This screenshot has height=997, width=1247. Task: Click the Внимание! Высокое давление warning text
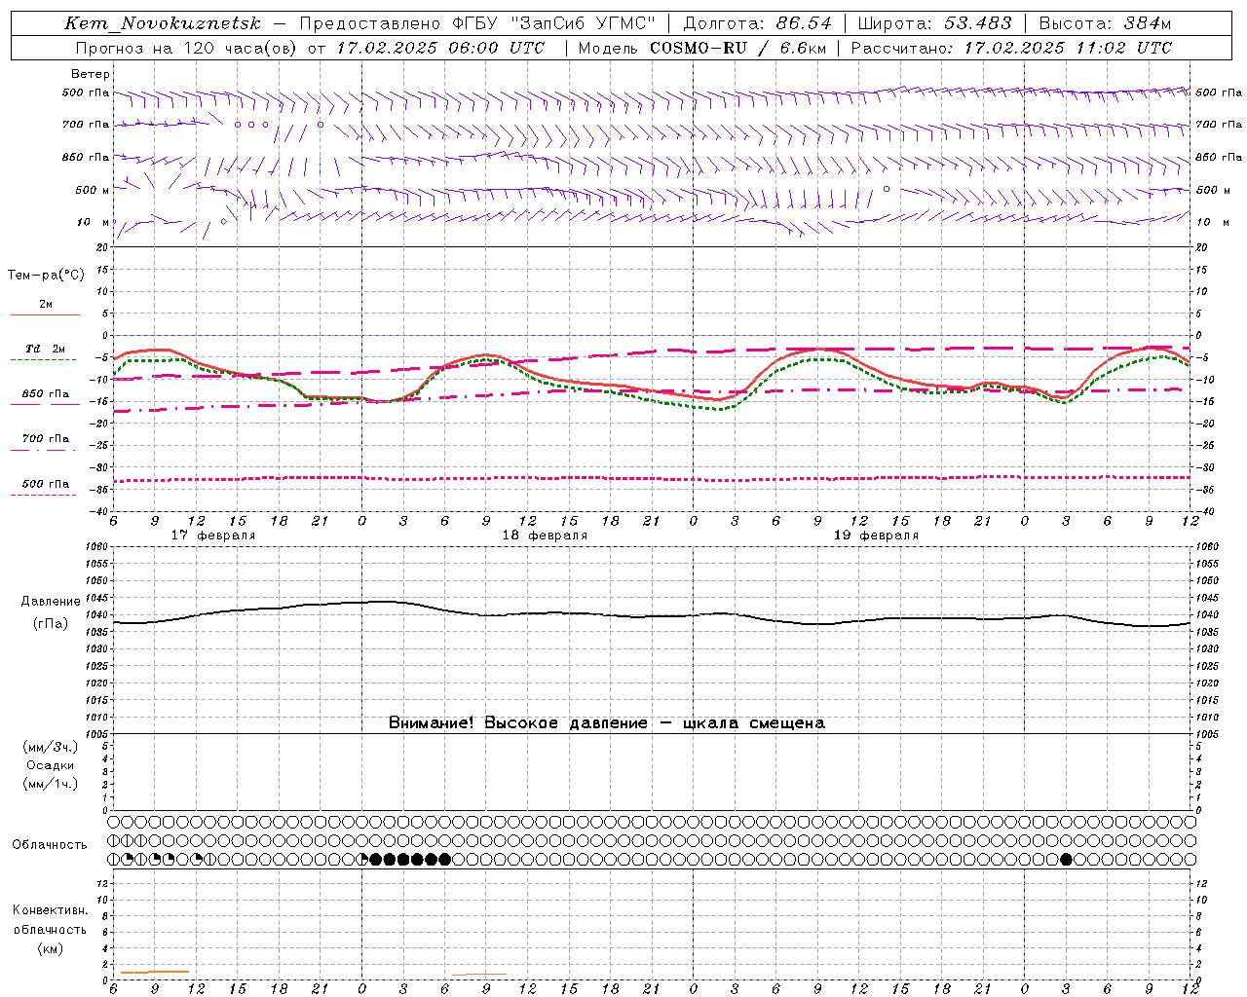pos(606,722)
